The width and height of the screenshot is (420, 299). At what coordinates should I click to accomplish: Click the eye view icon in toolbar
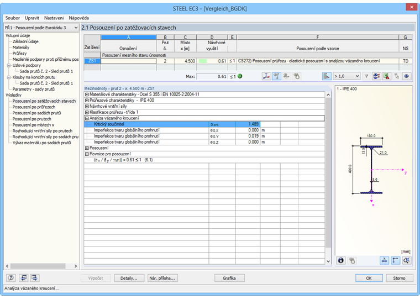tap(406, 76)
